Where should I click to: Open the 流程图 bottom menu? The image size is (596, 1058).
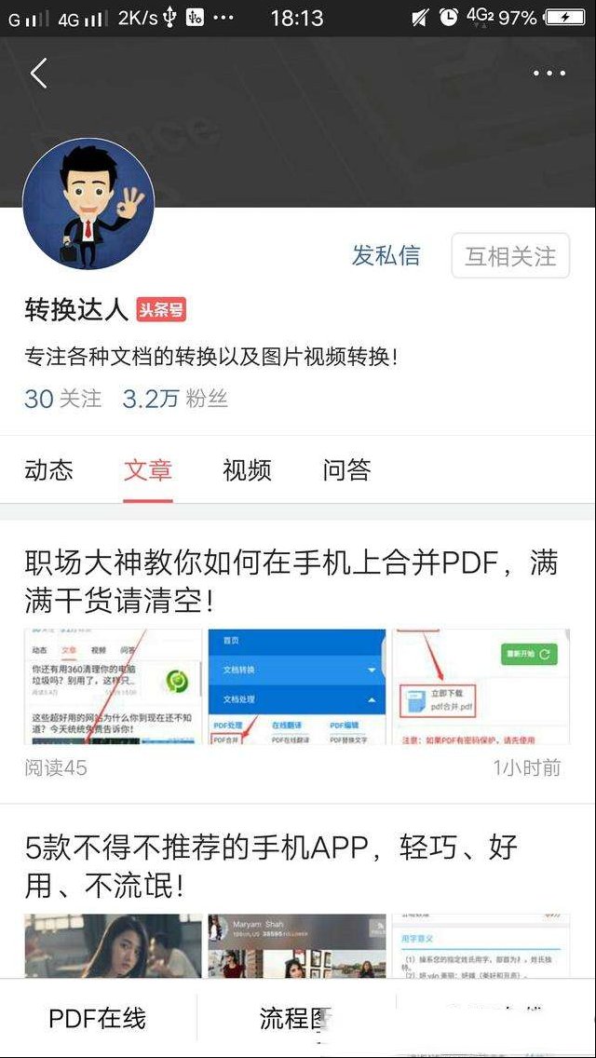click(x=295, y=1018)
